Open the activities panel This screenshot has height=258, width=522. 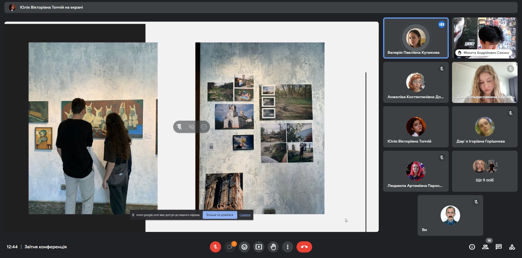[512, 247]
